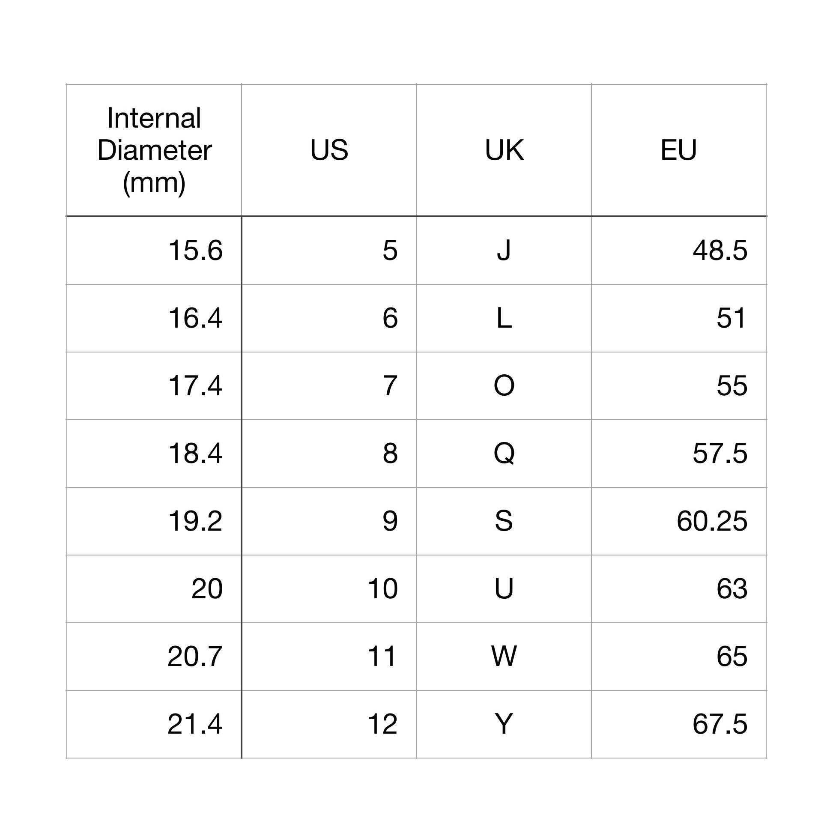Click the UK size L cell
The width and height of the screenshot is (839, 839).
pos(504,318)
